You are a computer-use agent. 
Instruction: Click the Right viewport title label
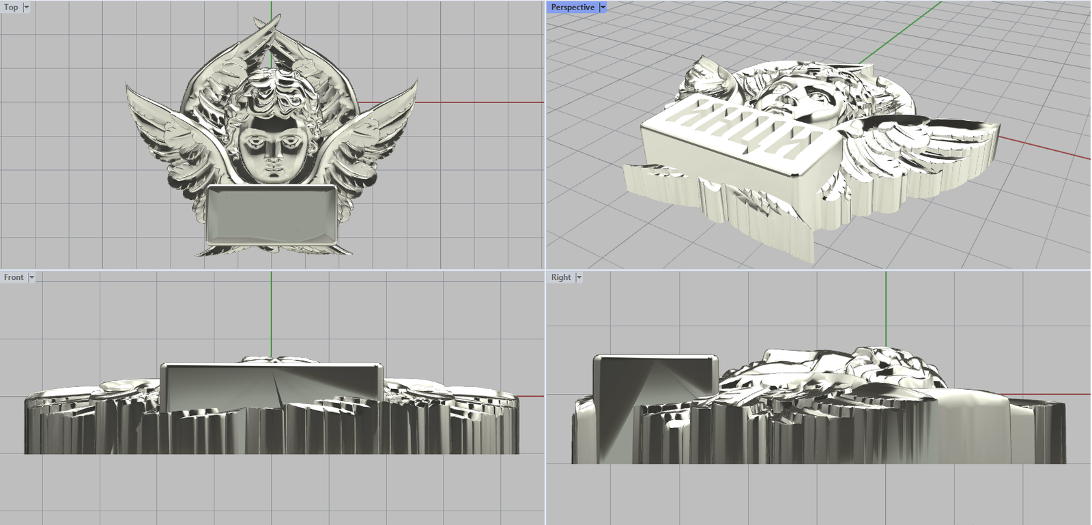pos(560,277)
